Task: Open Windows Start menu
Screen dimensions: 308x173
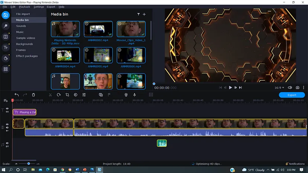Action: tap(4, 170)
